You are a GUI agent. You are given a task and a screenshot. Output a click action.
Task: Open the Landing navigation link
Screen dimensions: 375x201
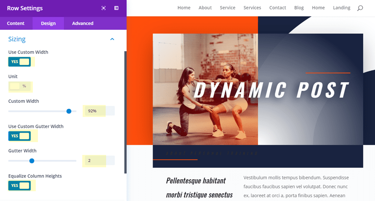pos(341,8)
